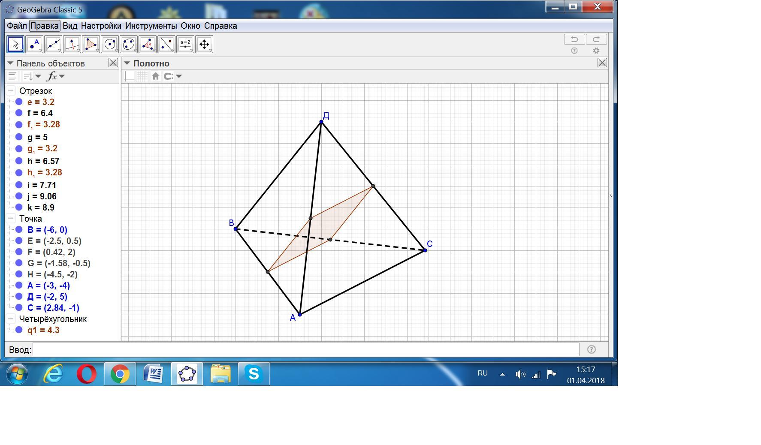Viewport: 761px width, 445px height.
Task: Toggle visibility of quadrilateral q1 = 4.3
Action: point(19,330)
